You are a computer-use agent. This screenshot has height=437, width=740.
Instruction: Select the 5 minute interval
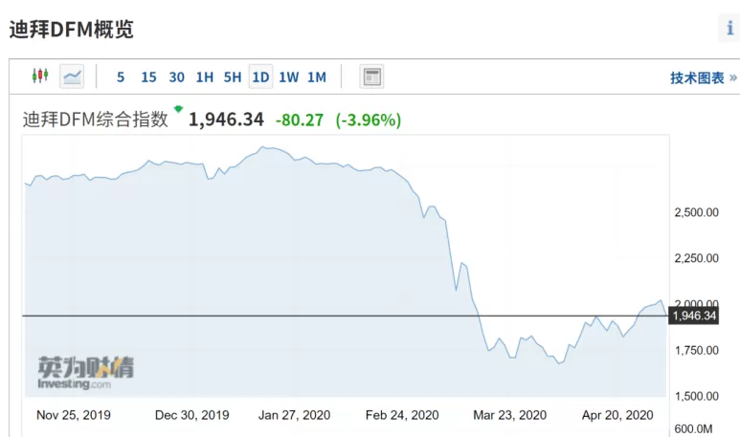point(121,76)
